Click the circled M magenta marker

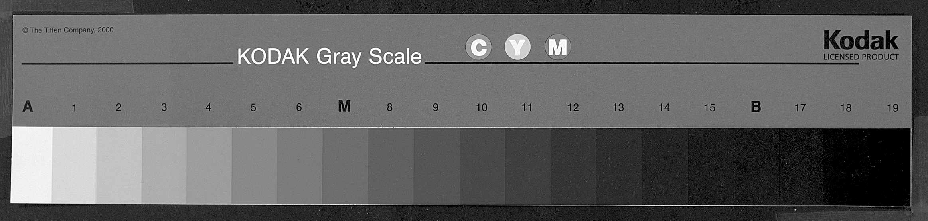click(x=557, y=47)
